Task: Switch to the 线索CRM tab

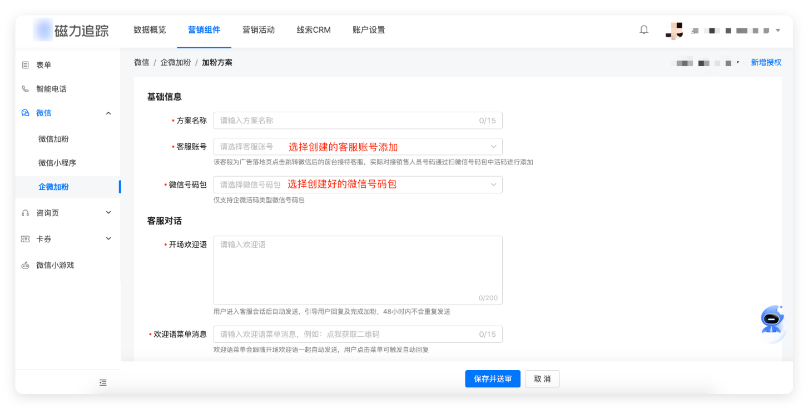Action: (314, 30)
